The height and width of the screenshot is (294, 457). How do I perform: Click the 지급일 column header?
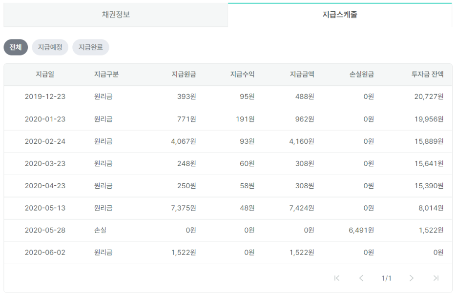click(x=45, y=75)
